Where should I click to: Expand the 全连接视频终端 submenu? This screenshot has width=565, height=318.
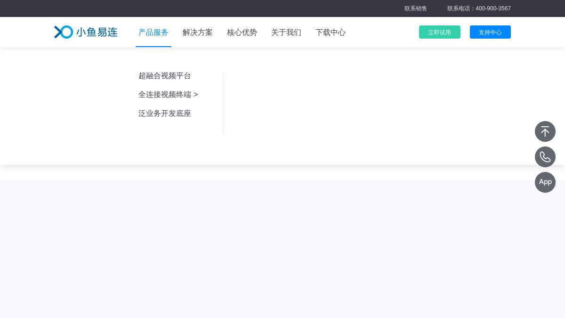pyautogui.click(x=168, y=95)
